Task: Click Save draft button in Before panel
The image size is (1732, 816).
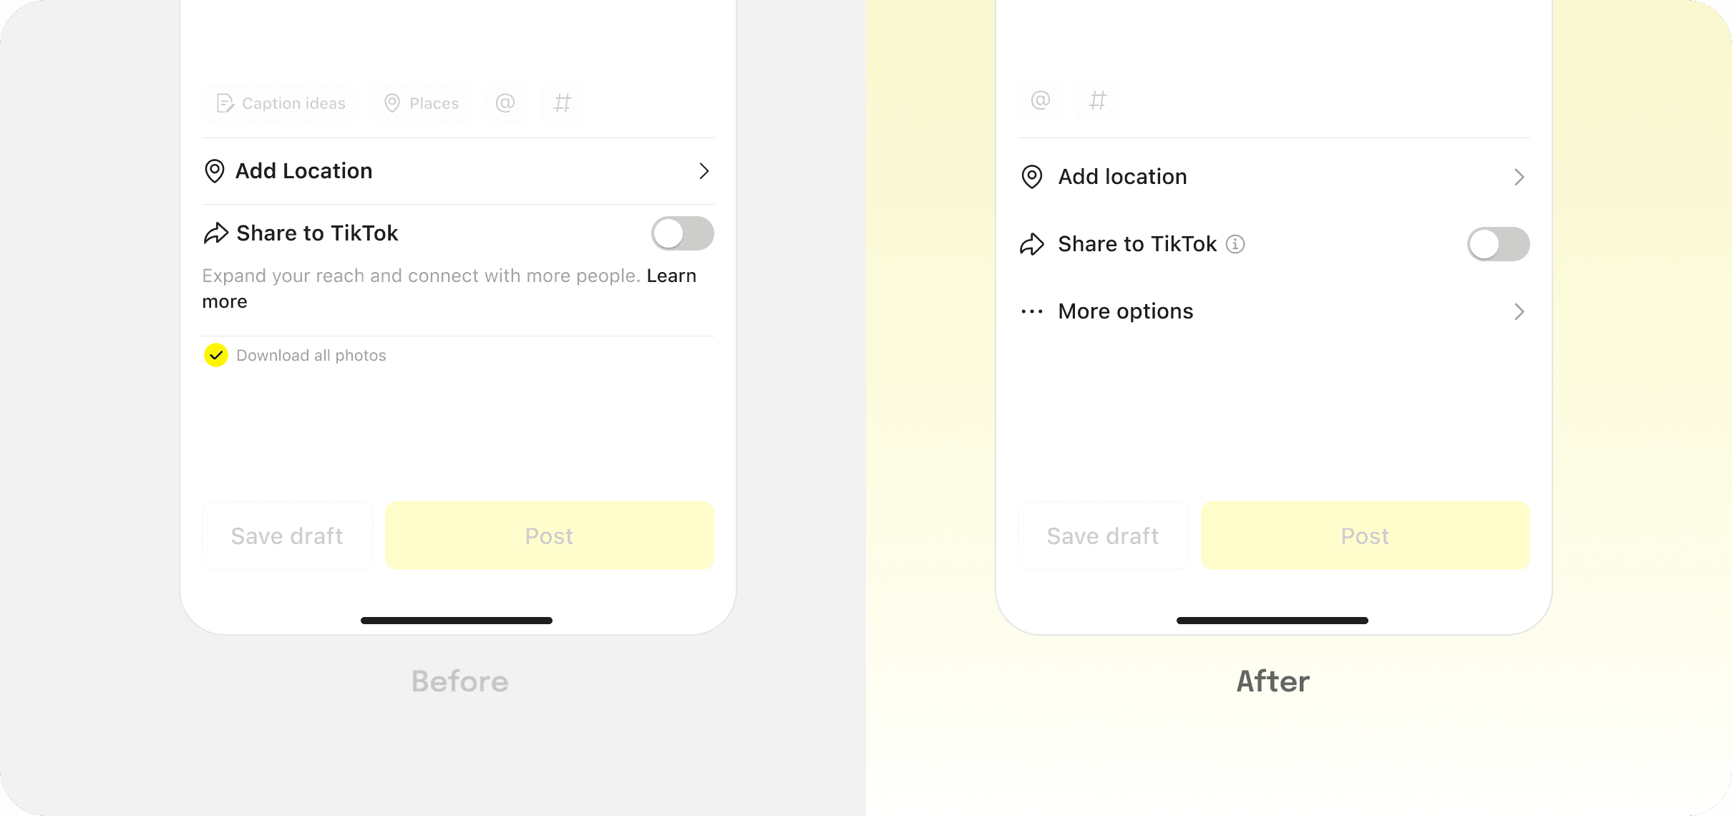Action: click(288, 535)
